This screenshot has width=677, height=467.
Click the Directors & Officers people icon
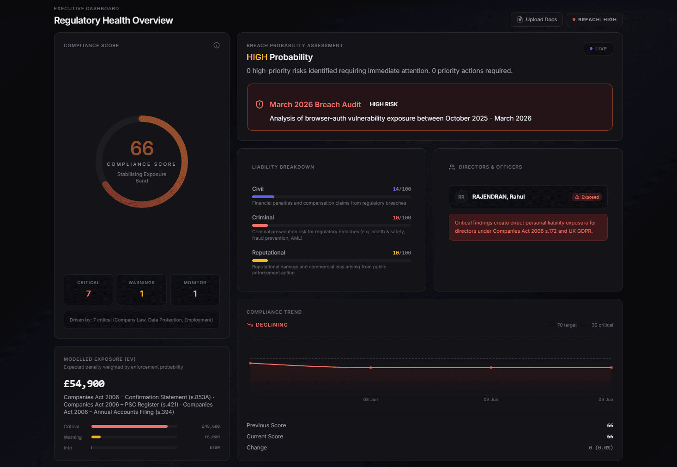[452, 167]
